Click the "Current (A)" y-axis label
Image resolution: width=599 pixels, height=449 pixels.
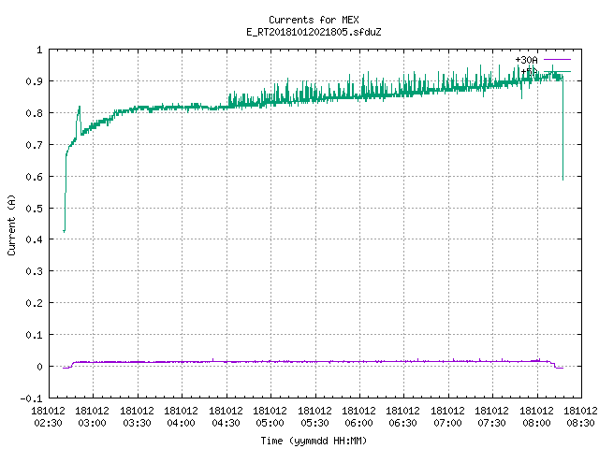tap(11, 224)
